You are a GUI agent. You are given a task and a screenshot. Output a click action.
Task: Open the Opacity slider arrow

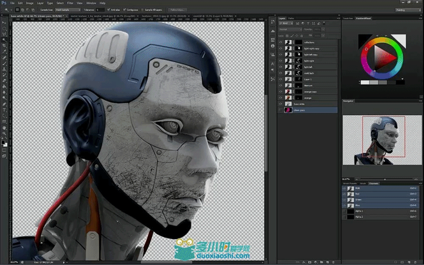323,29
